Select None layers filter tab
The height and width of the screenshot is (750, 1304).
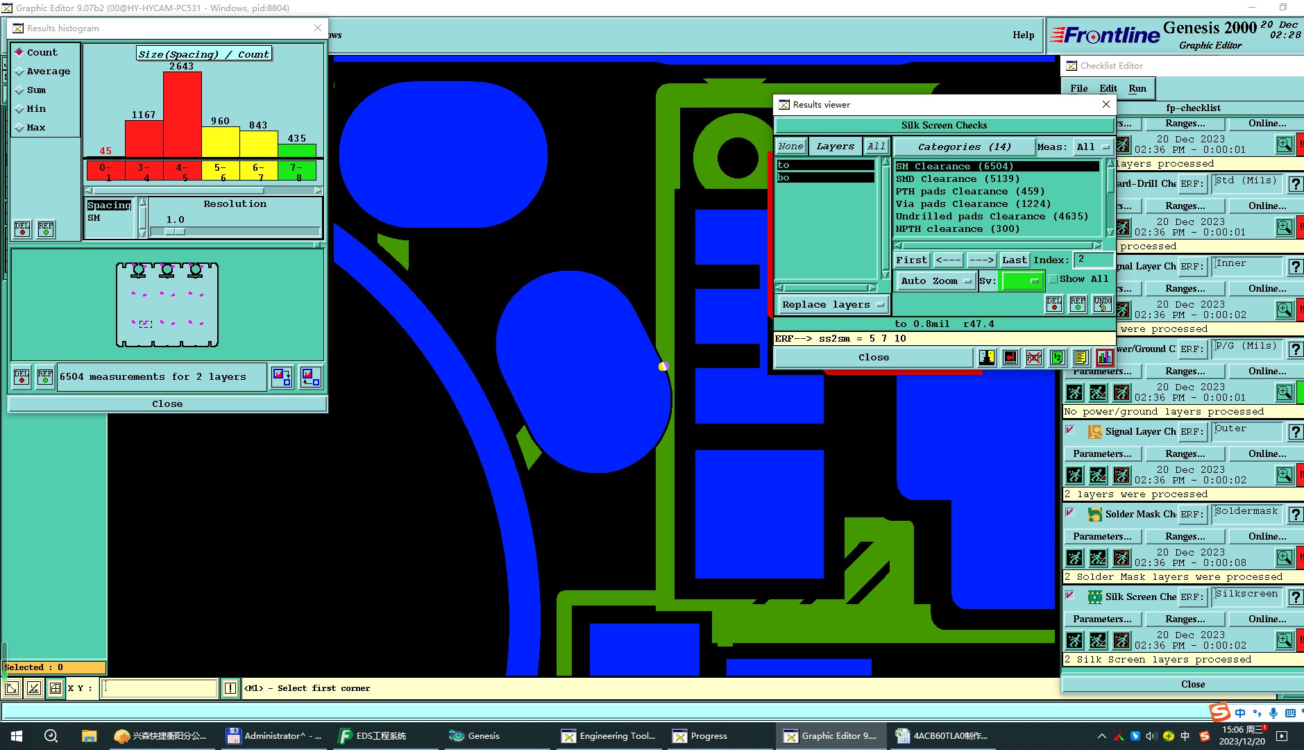pyautogui.click(x=790, y=146)
